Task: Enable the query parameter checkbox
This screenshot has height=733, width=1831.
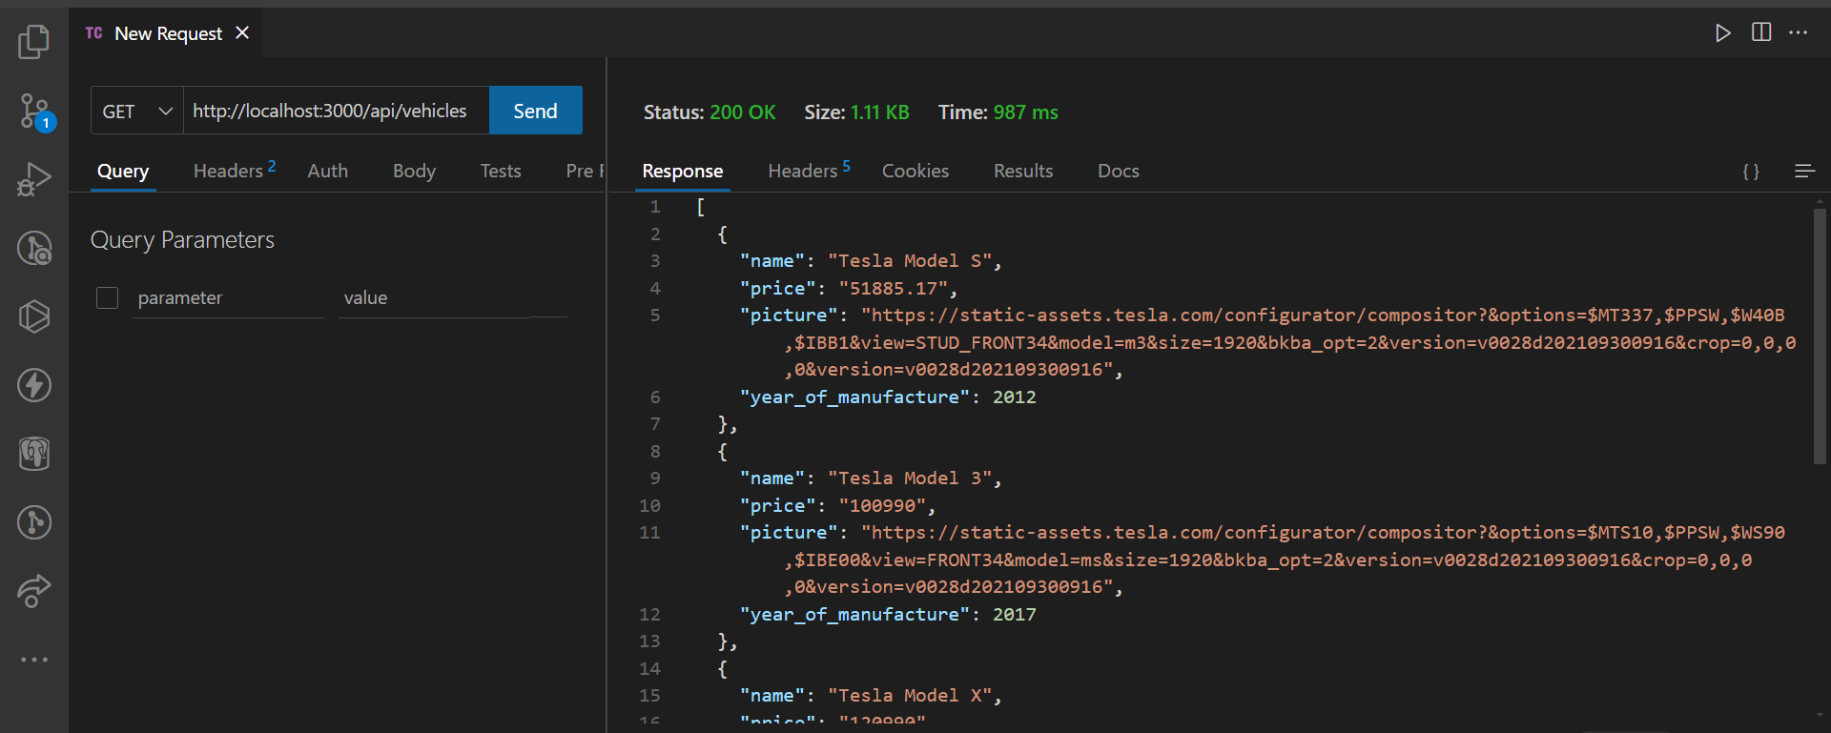Action: pyautogui.click(x=107, y=297)
